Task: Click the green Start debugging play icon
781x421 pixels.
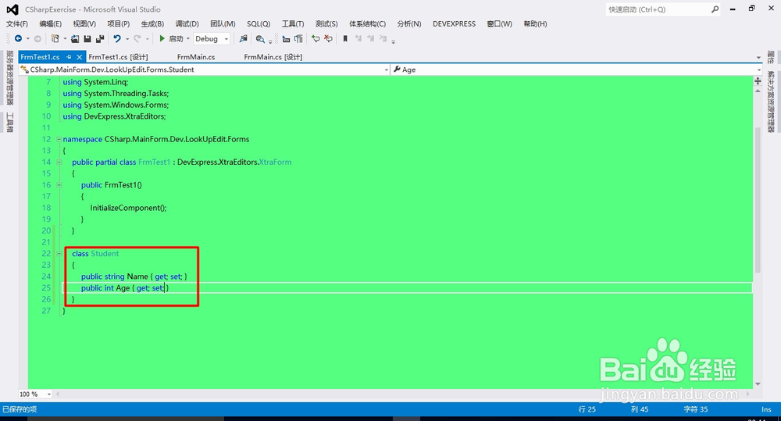Action: pyautogui.click(x=162, y=38)
